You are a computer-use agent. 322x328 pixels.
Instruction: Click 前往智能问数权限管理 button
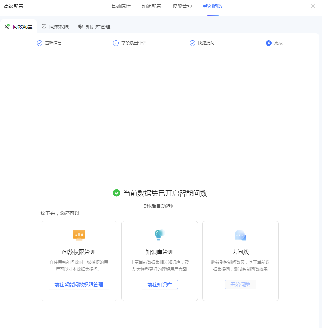click(79, 285)
